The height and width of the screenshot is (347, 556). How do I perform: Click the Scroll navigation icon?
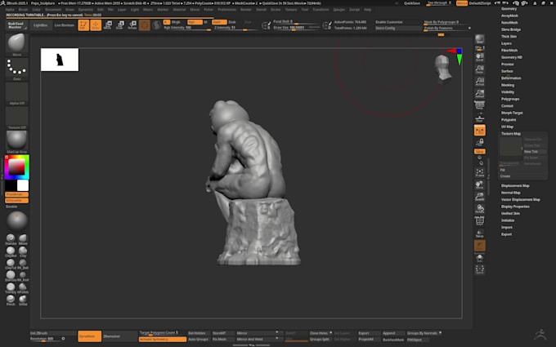(x=479, y=57)
